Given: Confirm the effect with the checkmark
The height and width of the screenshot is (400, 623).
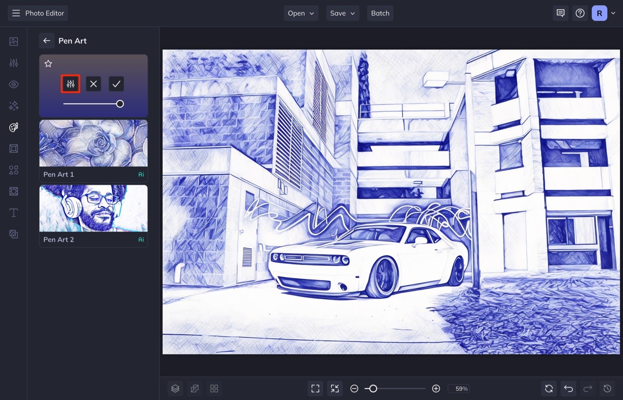Looking at the screenshot, I should click(116, 84).
